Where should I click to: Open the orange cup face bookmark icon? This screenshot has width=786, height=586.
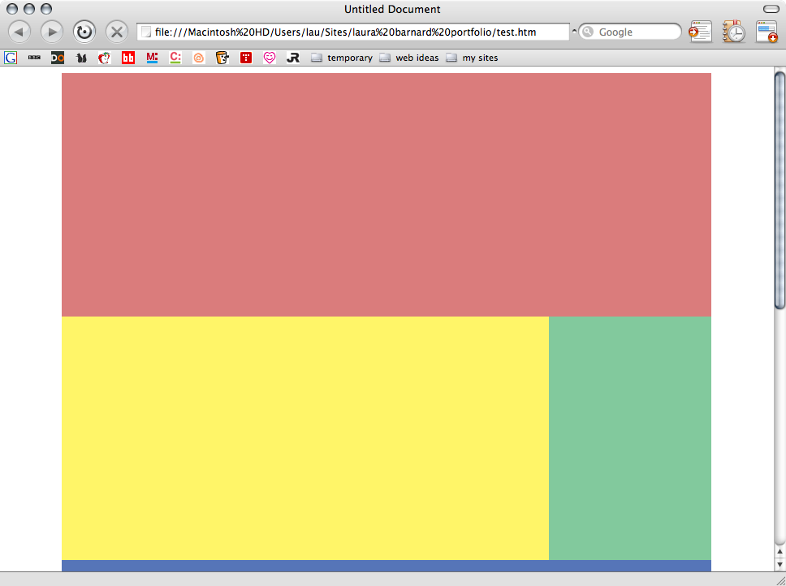(222, 58)
